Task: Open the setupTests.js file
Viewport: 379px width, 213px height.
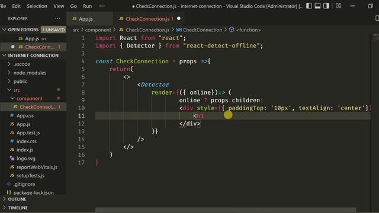Action: 30,176
